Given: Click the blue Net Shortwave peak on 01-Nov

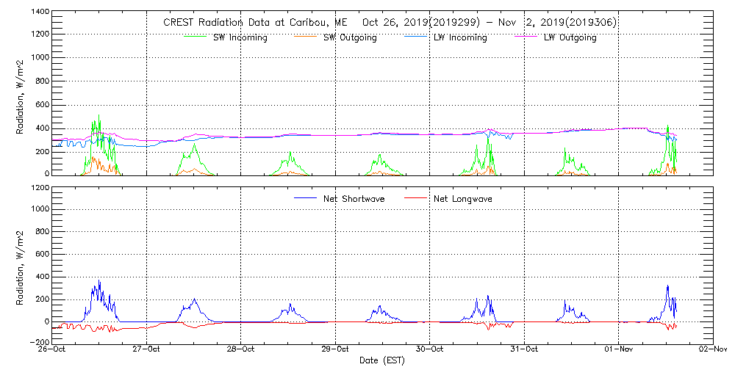Looking at the screenshot, I should pos(667,286).
